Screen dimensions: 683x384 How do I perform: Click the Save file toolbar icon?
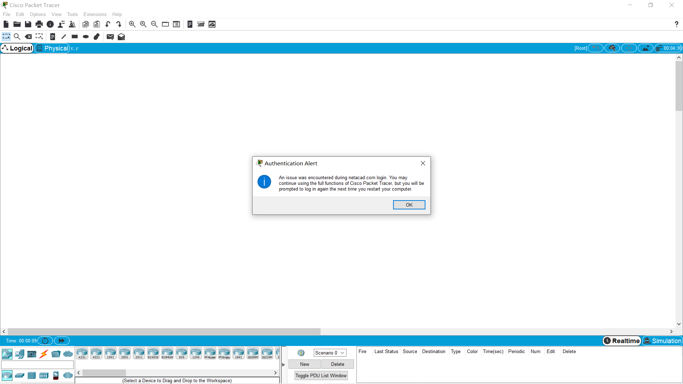pyautogui.click(x=28, y=24)
